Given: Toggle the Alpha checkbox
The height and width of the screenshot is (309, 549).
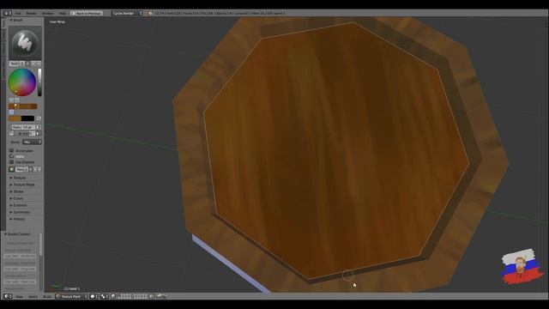Looking at the screenshot, I should pyautogui.click(x=11, y=156).
